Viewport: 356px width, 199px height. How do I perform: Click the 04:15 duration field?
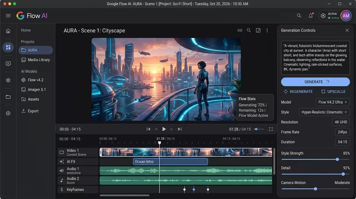(343, 142)
